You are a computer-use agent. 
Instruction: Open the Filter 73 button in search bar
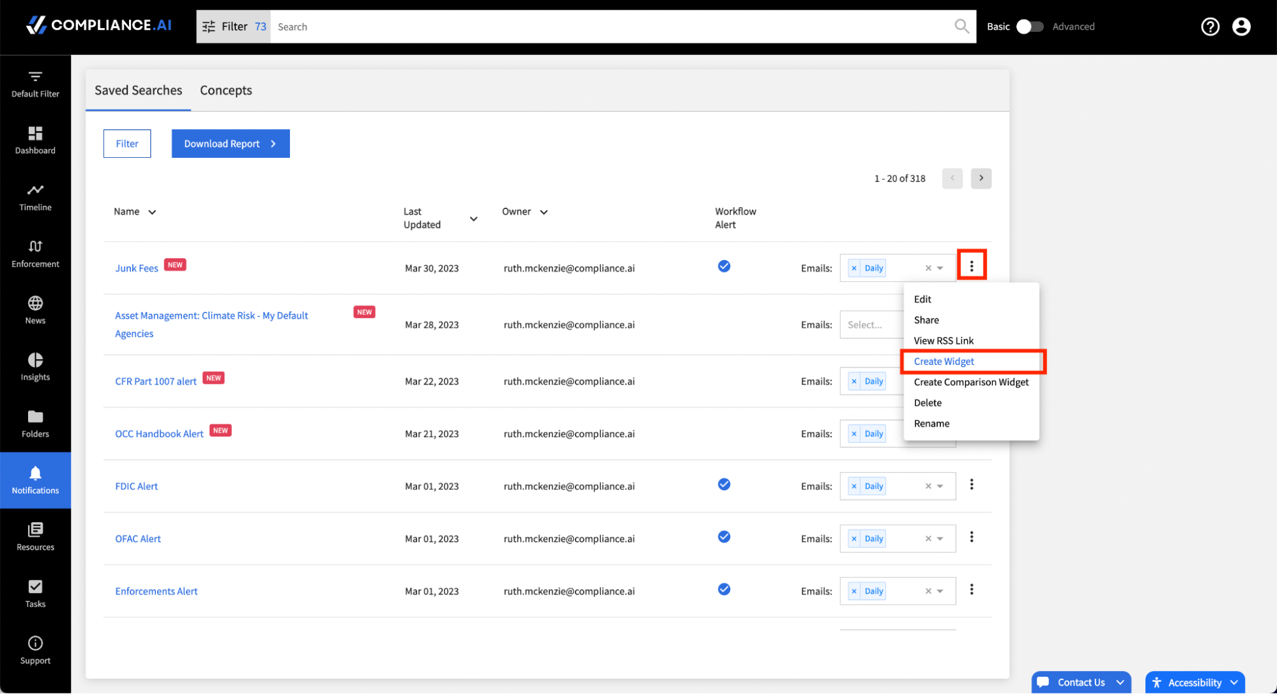click(x=233, y=26)
